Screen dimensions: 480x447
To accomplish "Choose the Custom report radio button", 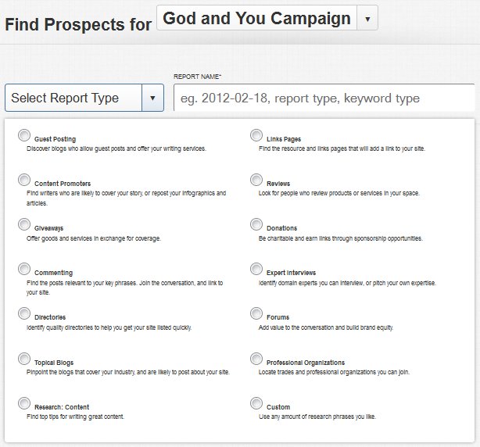I will (256, 403).
